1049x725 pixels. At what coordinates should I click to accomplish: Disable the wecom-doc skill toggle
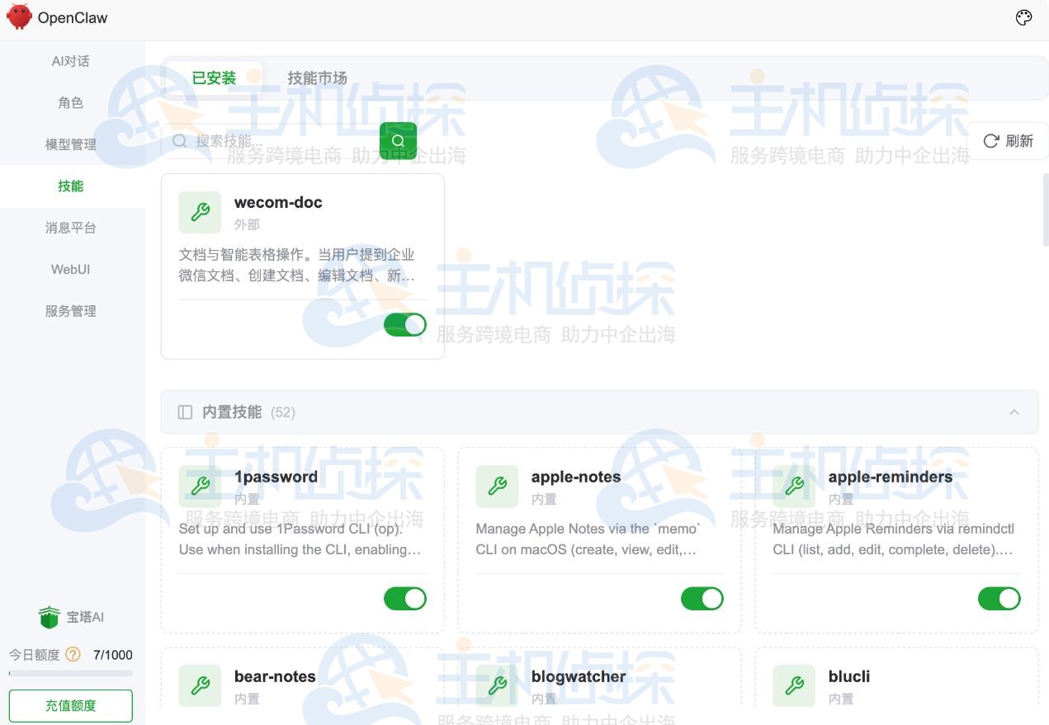tap(404, 324)
